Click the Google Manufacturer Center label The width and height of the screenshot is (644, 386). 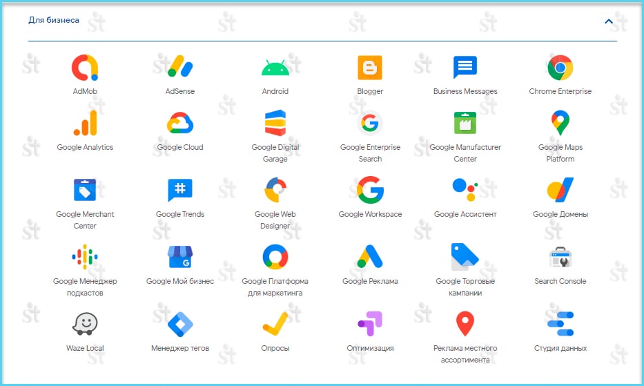[465, 153]
